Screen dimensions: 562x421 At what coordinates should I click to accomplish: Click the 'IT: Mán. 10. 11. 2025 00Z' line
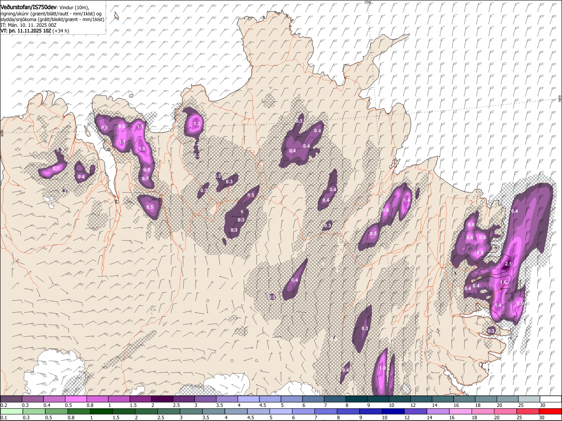28,25
